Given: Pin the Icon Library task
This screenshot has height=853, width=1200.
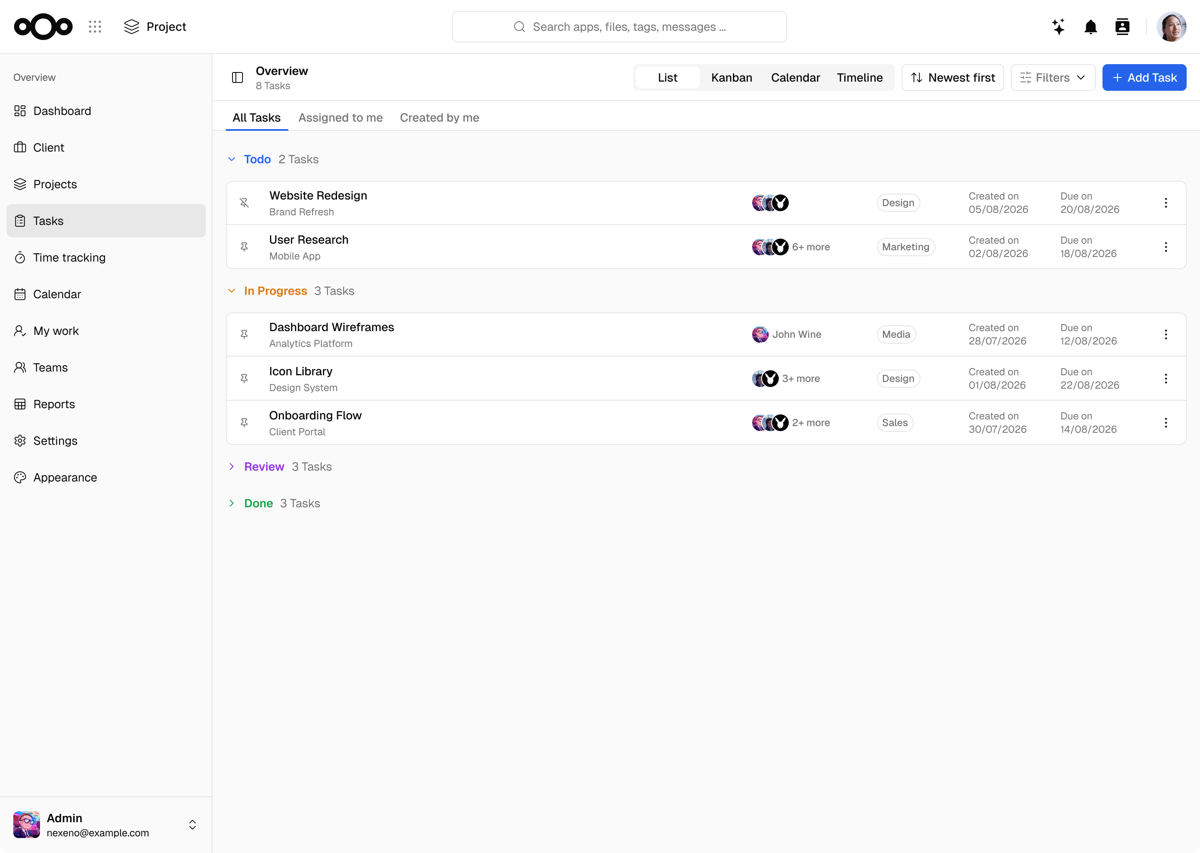Looking at the screenshot, I should pos(244,379).
